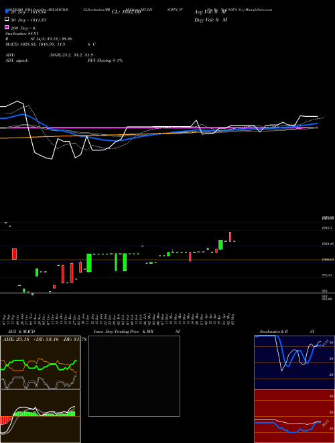
Task: Click the 'ADX & MACD' panel title
Action: coord(21,332)
